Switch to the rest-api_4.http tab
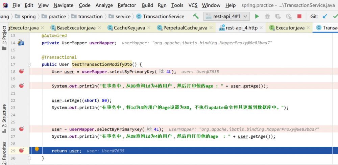 pos(241,28)
